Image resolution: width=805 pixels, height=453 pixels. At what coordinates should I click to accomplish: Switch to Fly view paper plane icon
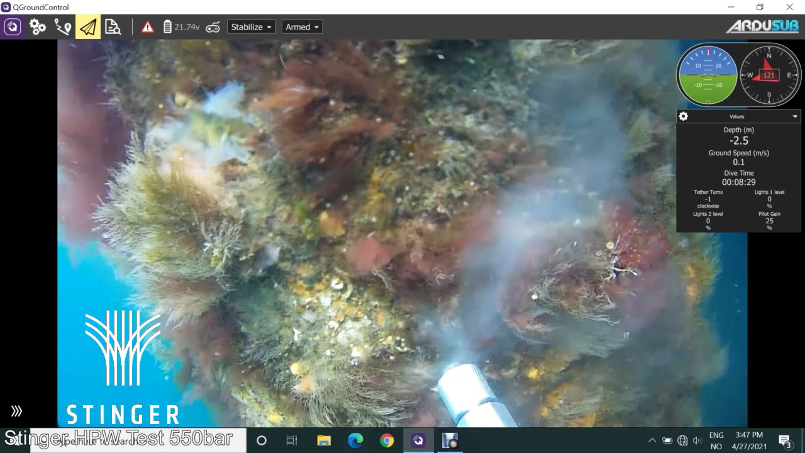coord(88,27)
